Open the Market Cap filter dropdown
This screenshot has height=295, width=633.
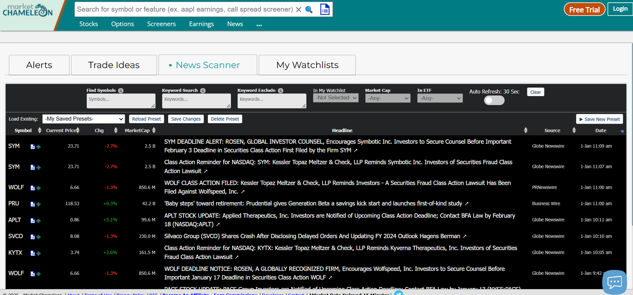tap(388, 98)
